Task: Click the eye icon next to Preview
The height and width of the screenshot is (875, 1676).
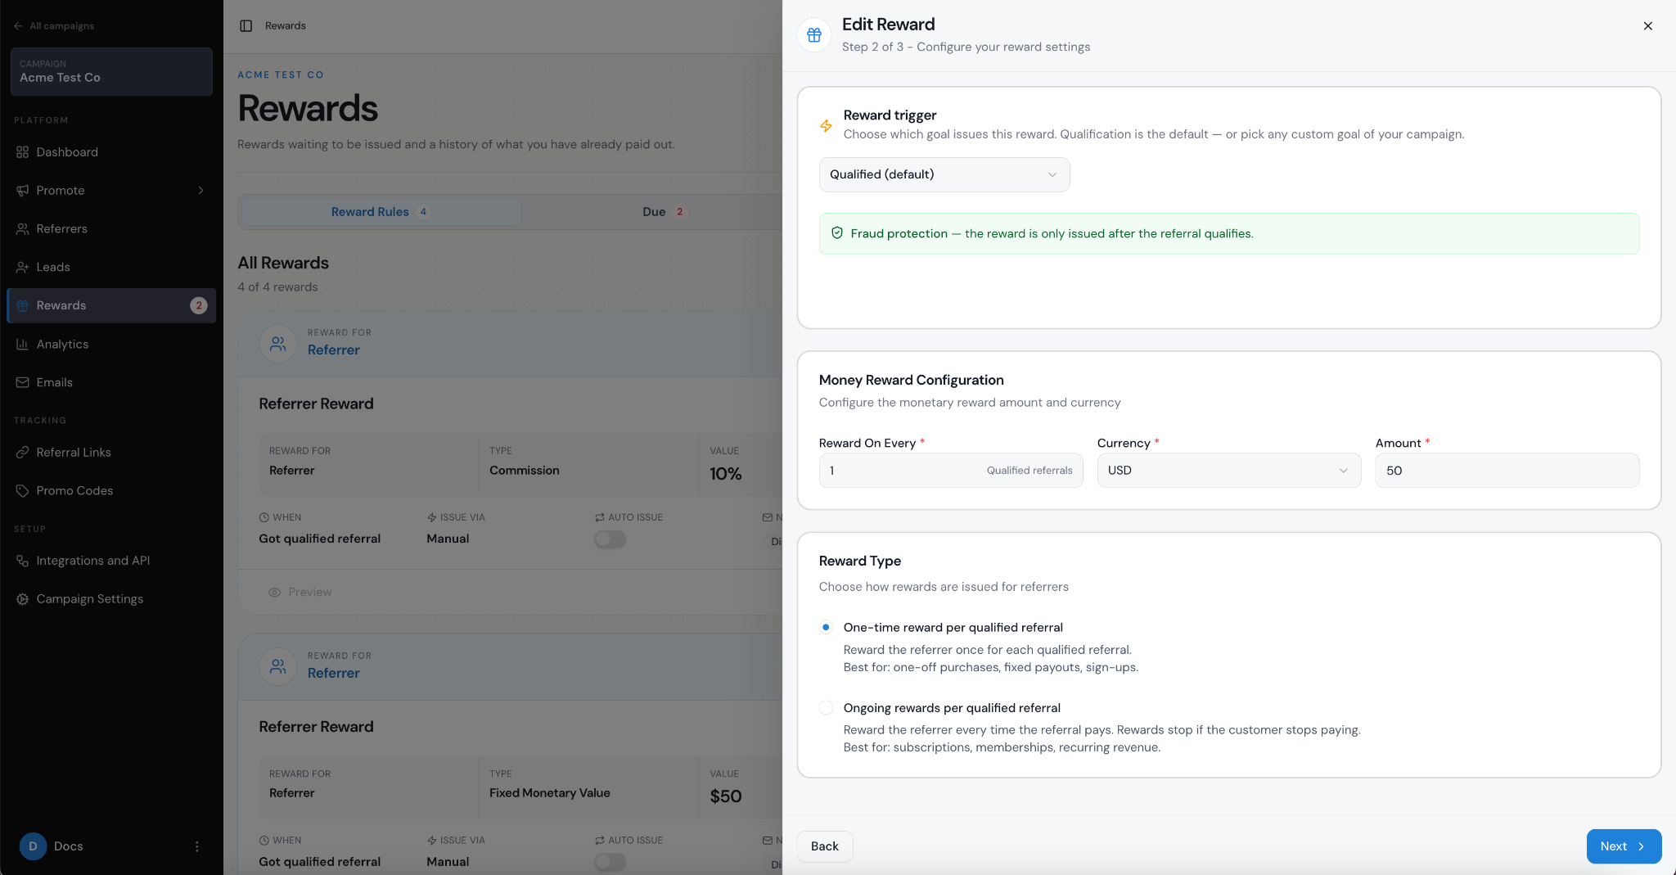Action: point(275,593)
